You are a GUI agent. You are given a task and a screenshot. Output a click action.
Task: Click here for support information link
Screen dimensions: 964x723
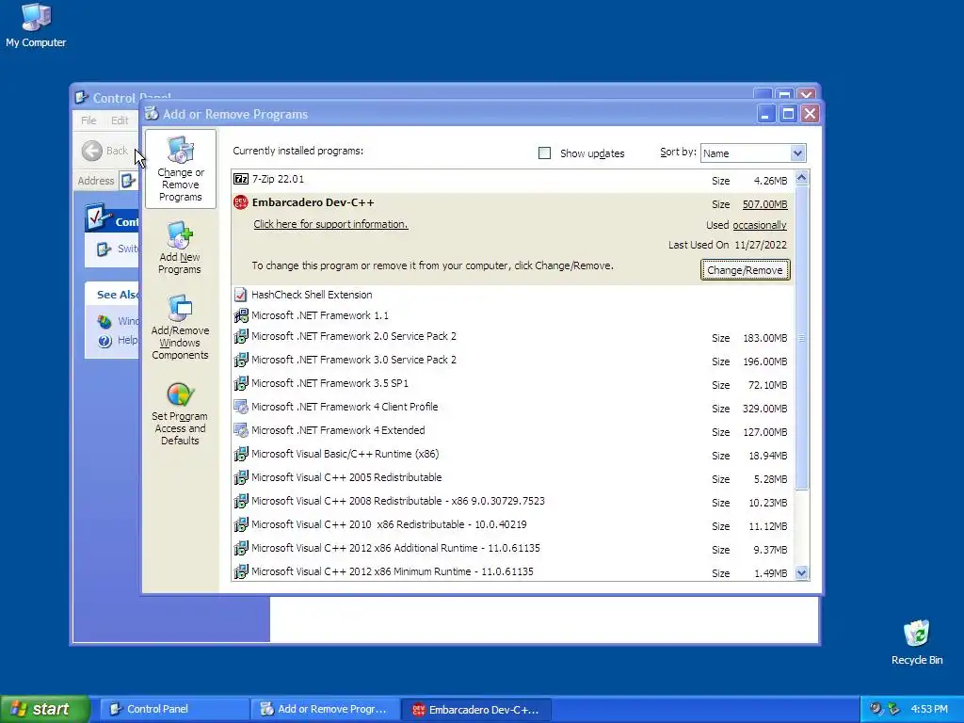(330, 224)
